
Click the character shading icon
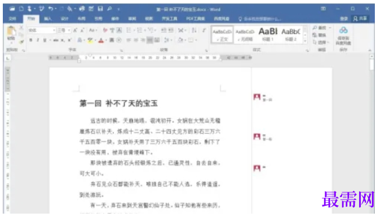pos(112,40)
